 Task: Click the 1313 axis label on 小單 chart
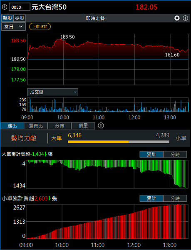tap(19, 222)
